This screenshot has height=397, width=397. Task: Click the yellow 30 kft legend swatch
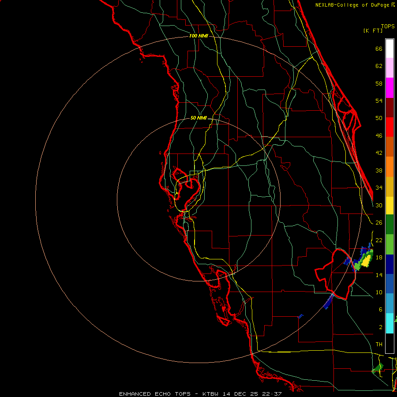pyautogui.click(x=390, y=206)
